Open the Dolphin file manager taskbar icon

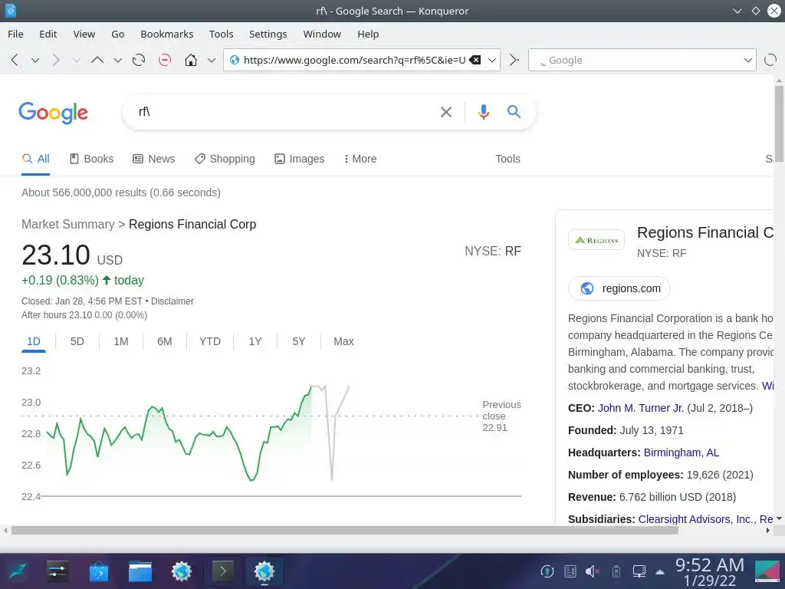(x=140, y=571)
